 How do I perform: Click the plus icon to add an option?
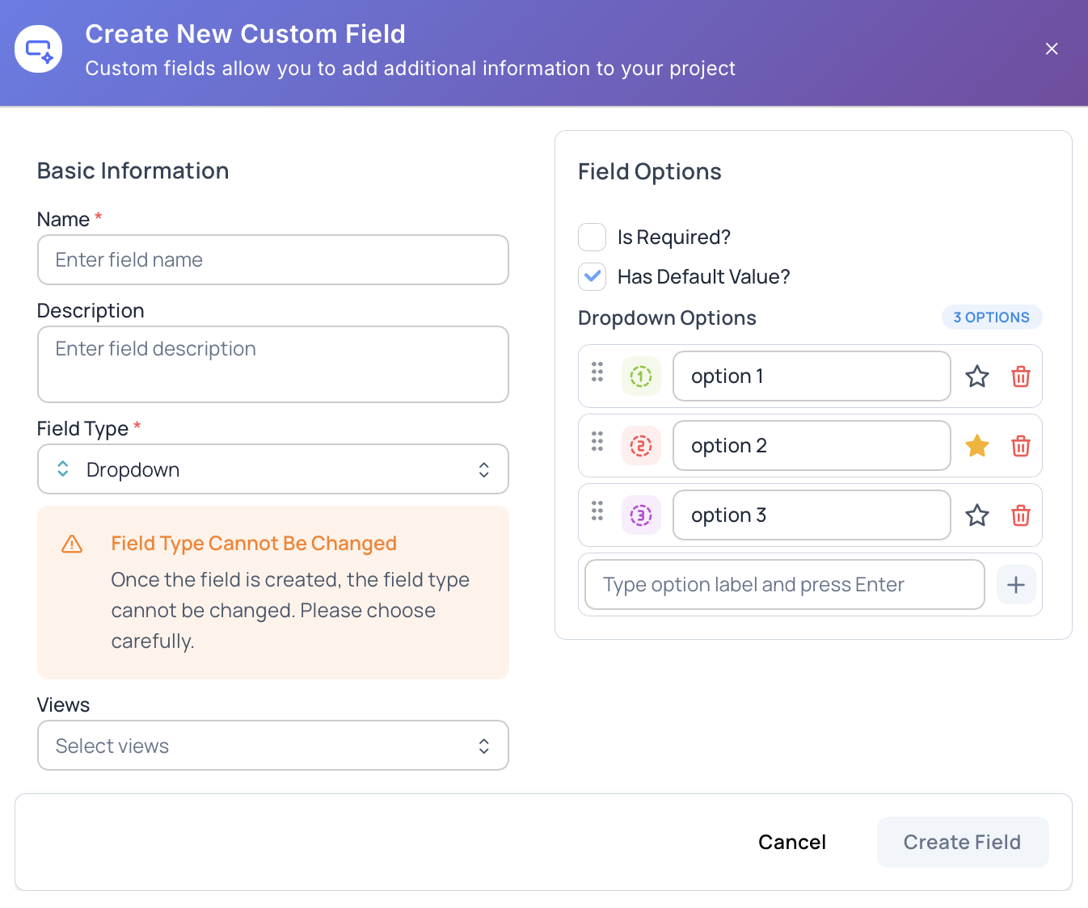[x=1016, y=584]
